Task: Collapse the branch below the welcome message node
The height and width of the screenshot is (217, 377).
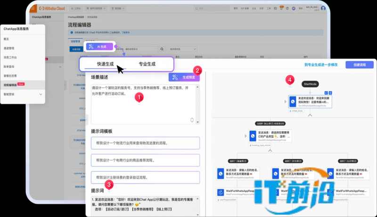Action: coord(310,115)
